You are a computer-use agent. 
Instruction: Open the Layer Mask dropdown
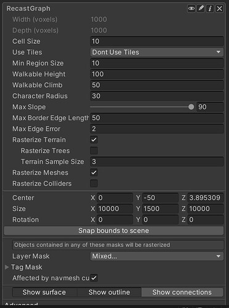157,256
